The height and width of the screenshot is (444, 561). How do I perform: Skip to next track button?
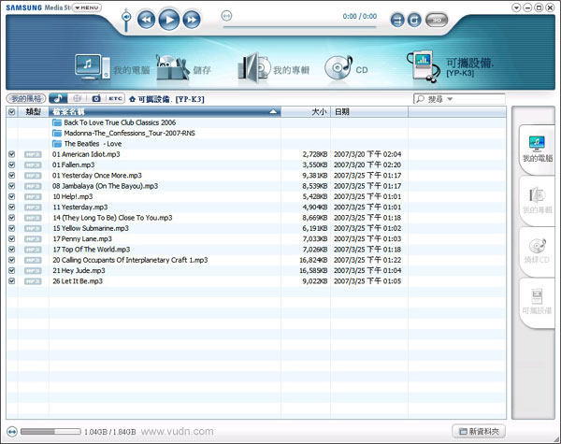192,20
